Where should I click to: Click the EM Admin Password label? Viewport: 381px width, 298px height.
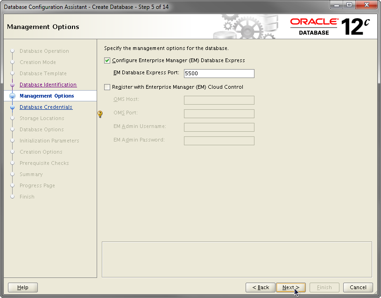tap(139, 140)
